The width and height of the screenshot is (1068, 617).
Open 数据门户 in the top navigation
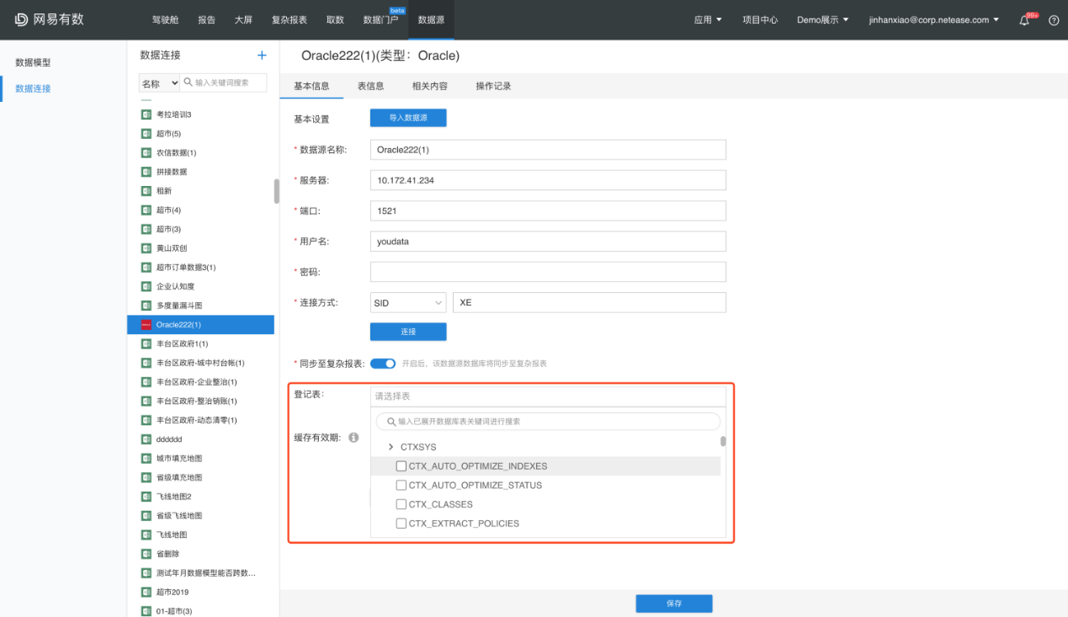click(x=380, y=19)
